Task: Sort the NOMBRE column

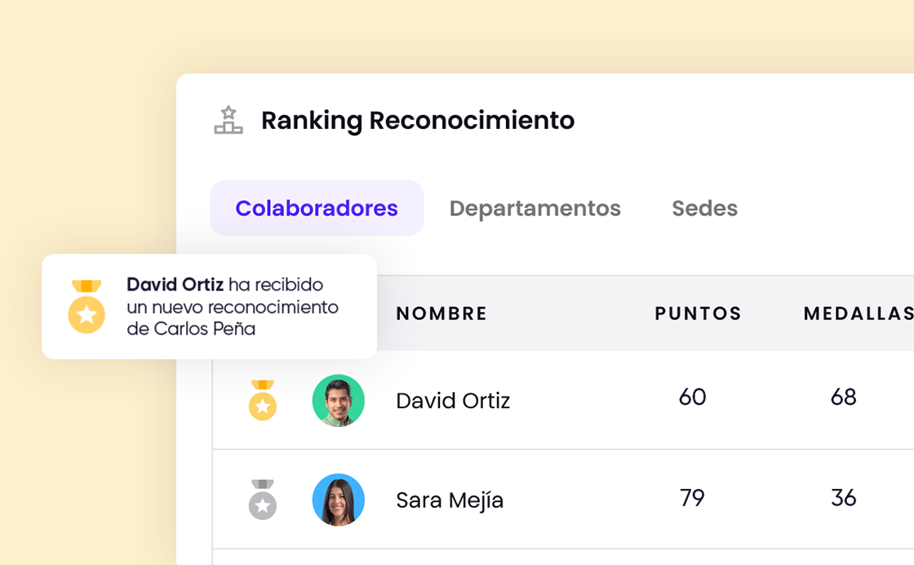Action: [x=441, y=313]
